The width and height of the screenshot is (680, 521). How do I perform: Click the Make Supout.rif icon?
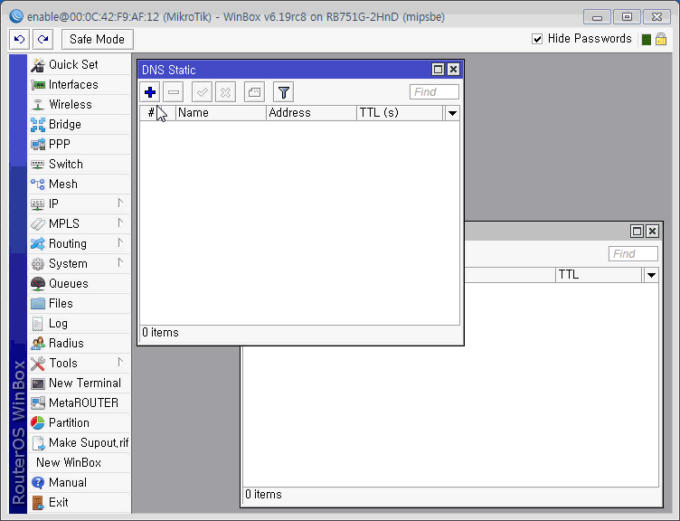(x=38, y=443)
